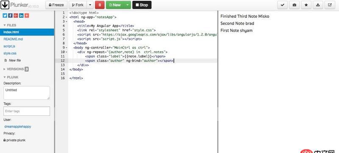Open preview in external window icon
This screenshot has width=339, height=153.
pos(330,5)
